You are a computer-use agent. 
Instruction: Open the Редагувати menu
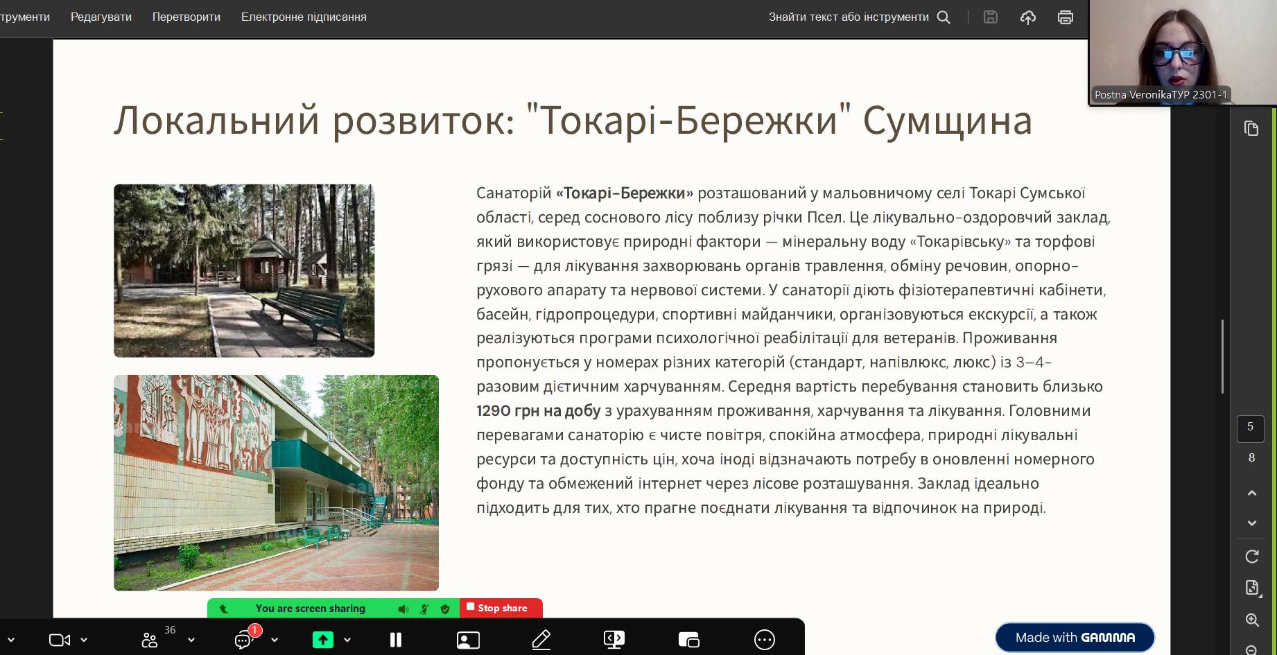click(101, 17)
